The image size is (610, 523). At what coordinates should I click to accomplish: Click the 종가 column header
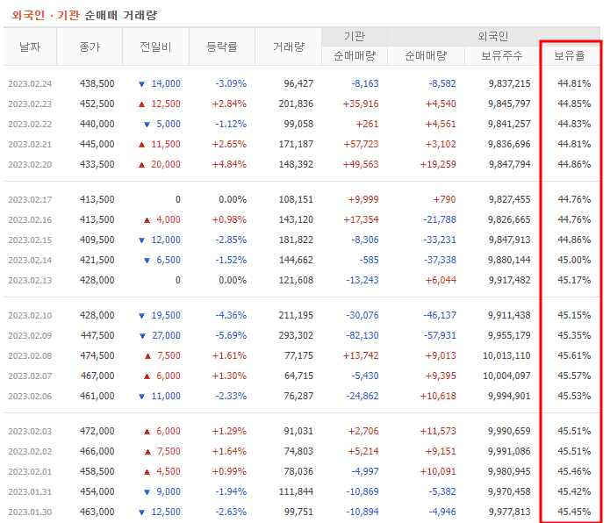90,47
